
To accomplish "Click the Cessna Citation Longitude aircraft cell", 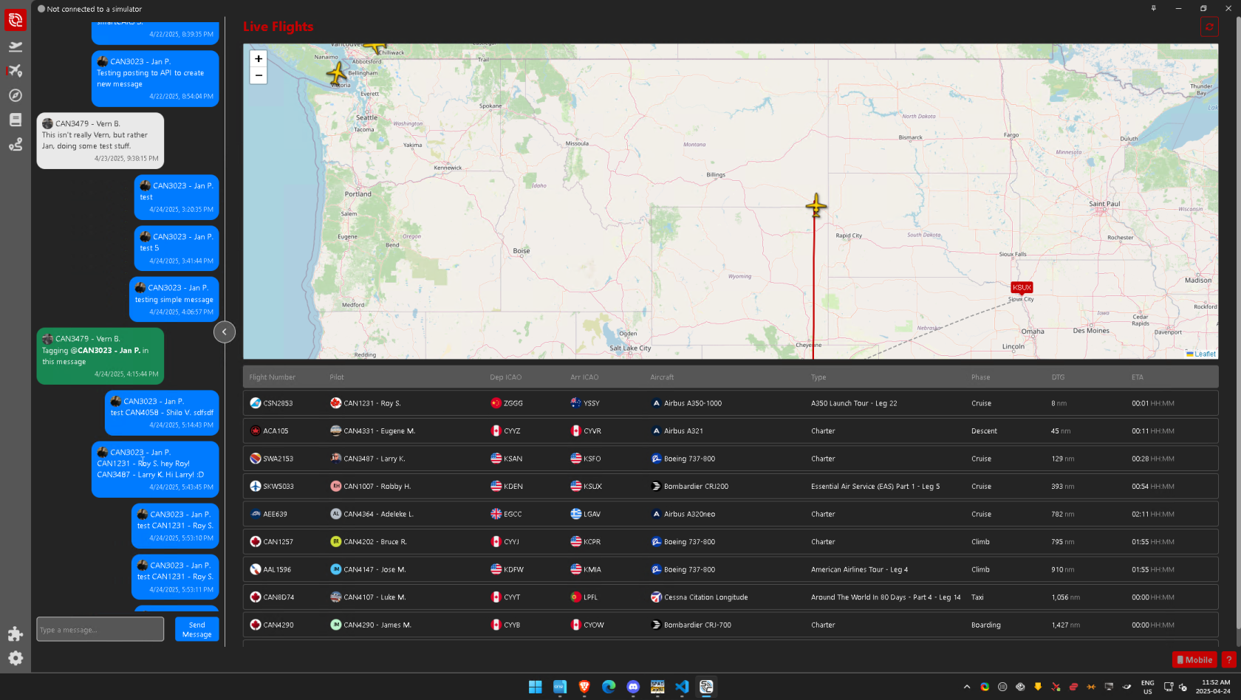I will click(700, 597).
